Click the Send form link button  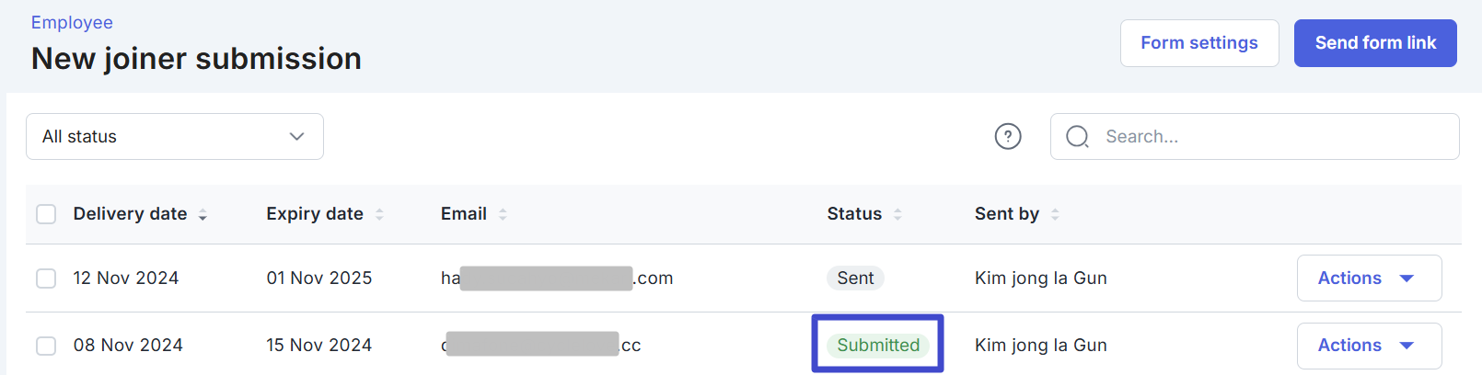tap(1375, 43)
